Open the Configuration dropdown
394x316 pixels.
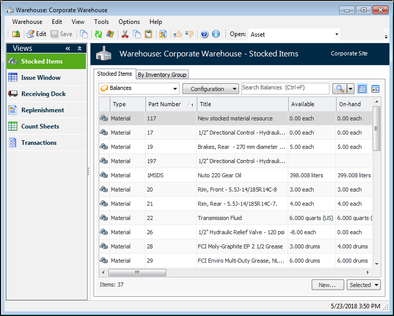pos(210,88)
